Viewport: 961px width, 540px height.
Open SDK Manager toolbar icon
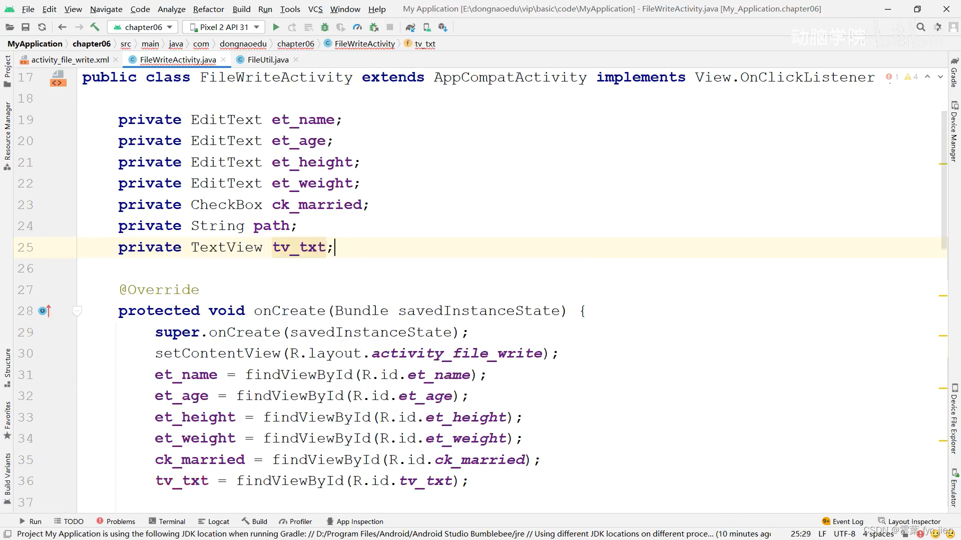tap(443, 27)
